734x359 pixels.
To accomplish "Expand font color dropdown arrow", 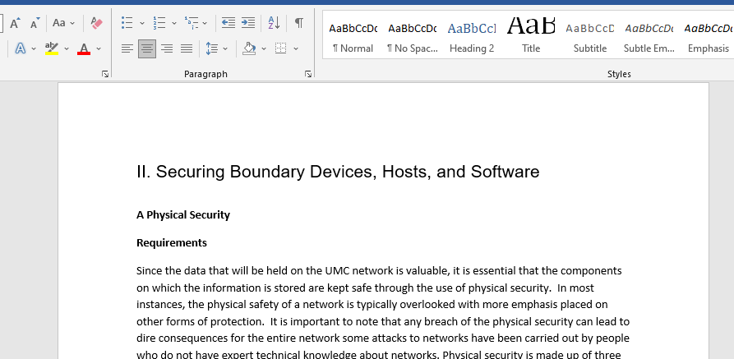I will coord(99,48).
